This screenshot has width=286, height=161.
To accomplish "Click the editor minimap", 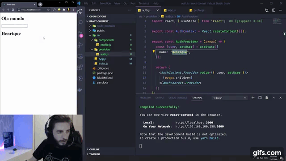I will [x=277, y=21].
